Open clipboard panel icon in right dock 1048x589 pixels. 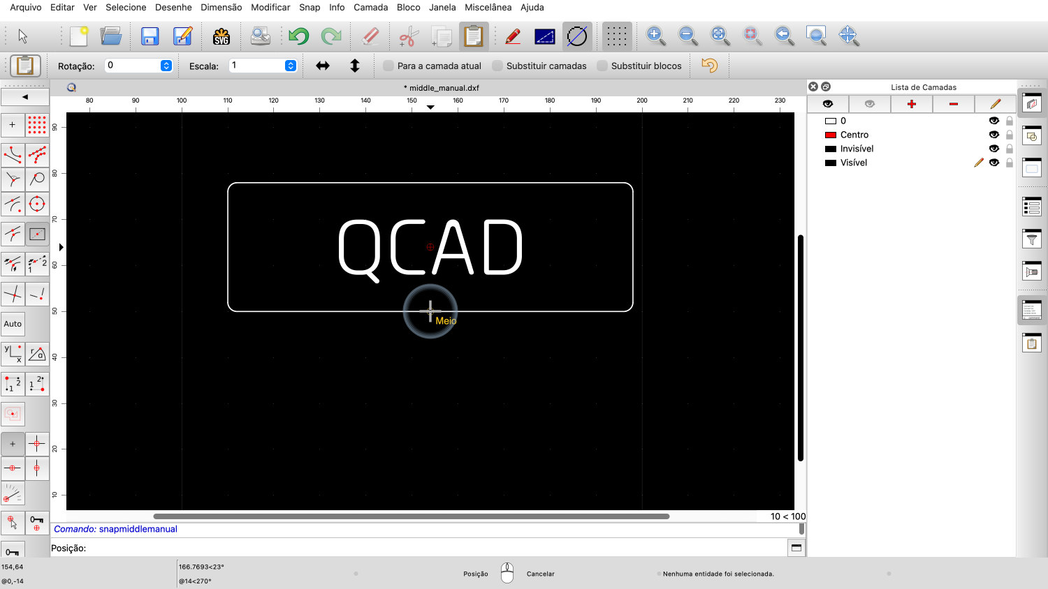(1032, 343)
